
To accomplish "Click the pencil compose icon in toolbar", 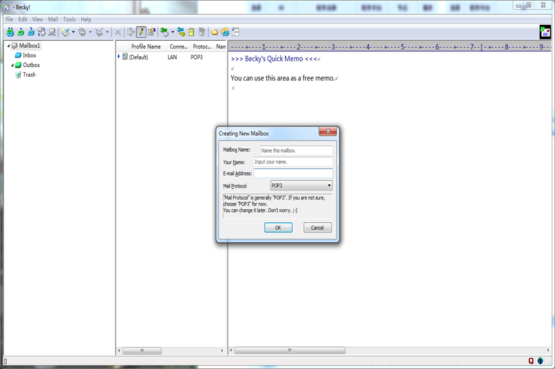I will tap(141, 32).
